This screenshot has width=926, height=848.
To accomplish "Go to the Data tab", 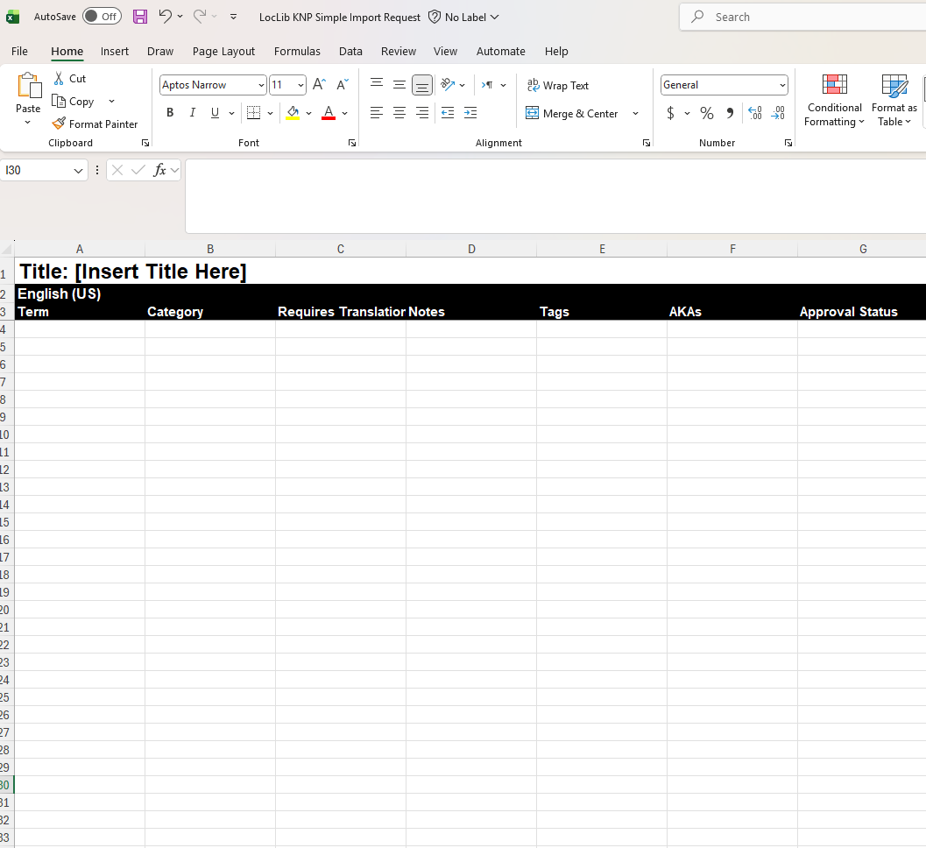I will tap(350, 52).
